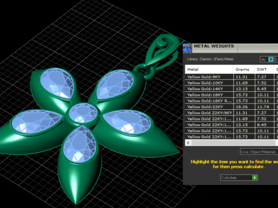Screen dimensions: 278x208
Task: Click the green Calculate arrow icon
Action: [x=255, y=177]
